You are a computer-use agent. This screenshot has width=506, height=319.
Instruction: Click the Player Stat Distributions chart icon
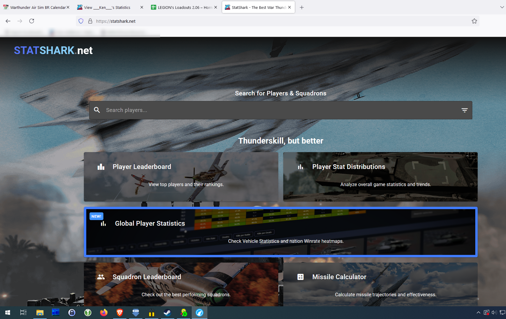(300, 167)
